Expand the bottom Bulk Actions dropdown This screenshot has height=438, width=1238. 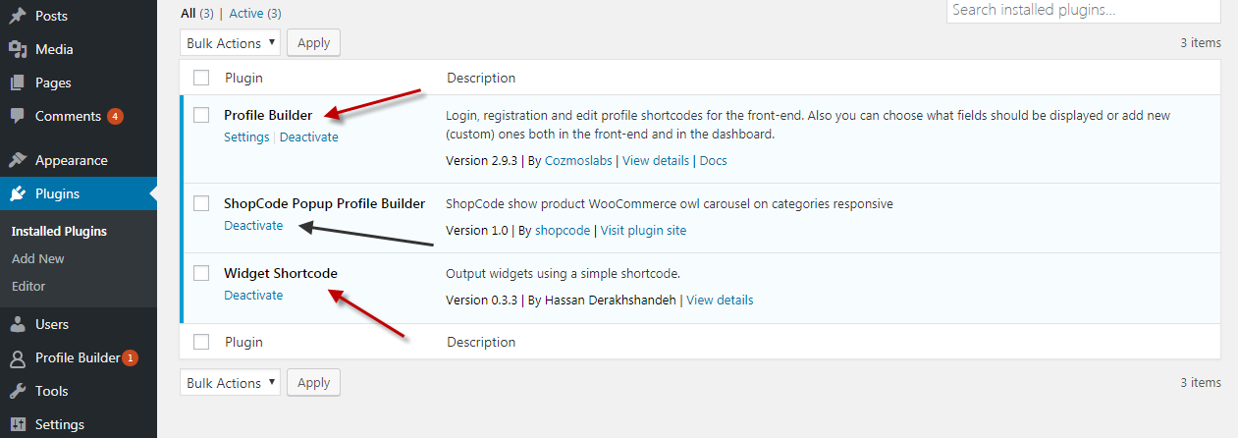point(231,383)
